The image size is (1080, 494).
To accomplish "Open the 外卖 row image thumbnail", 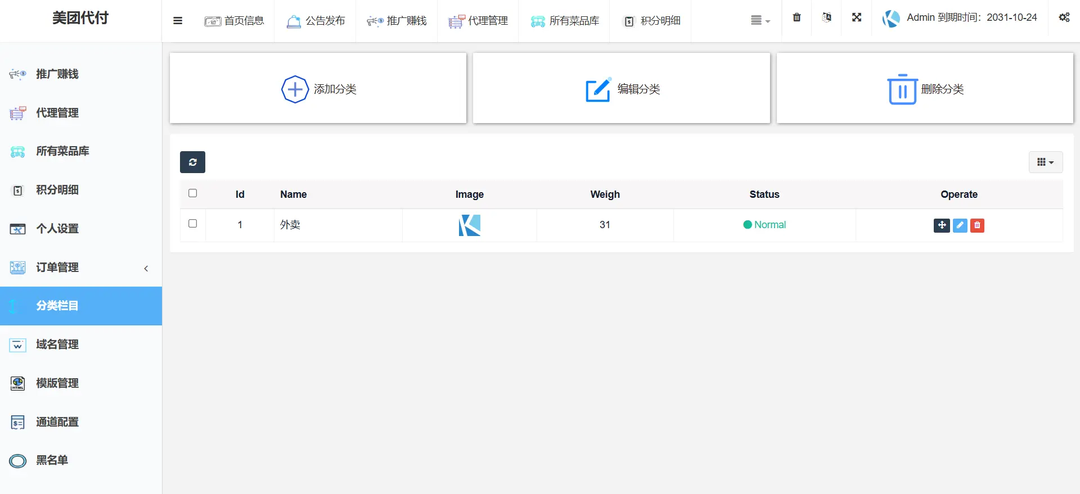I will [470, 225].
